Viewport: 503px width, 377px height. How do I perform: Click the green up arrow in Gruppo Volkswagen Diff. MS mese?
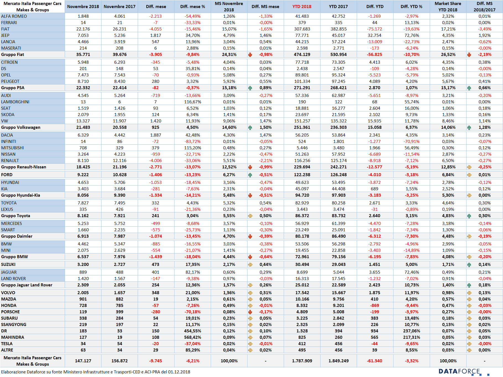point(250,127)
